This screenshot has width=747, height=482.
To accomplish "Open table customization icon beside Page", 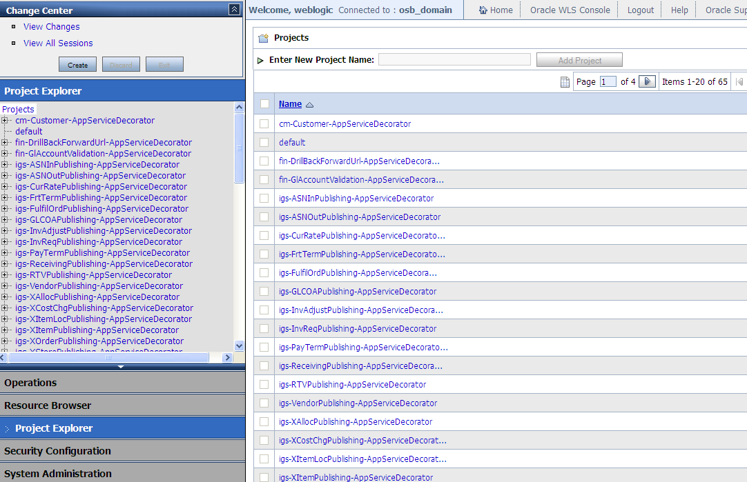I will pos(565,82).
